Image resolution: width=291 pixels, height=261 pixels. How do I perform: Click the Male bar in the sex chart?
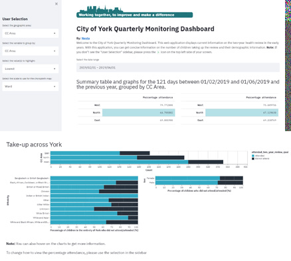(x=199, y=182)
